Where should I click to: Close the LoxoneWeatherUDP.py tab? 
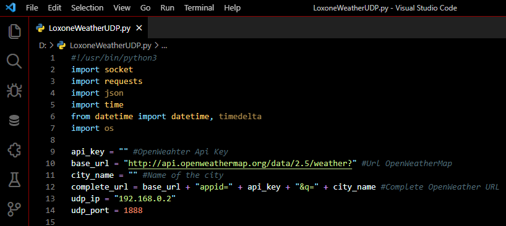click(x=139, y=28)
